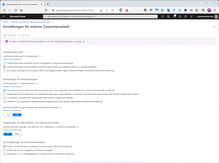This screenshot has height=163, width=219.
Task: Select allow invitations only to specified domains
Action: click(x=4, y=154)
